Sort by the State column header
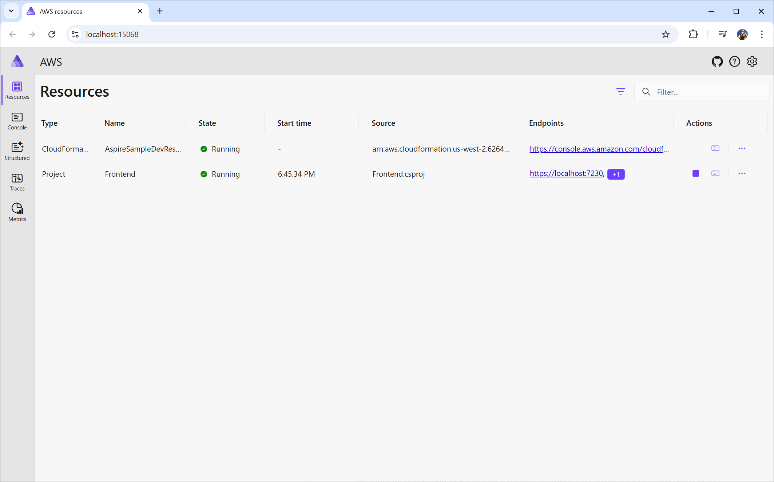Image resolution: width=774 pixels, height=482 pixels. pos(207,123)
